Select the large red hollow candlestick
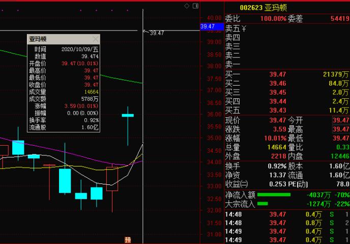350x244 pixels. pyautogui.click(x=112, y=179)
